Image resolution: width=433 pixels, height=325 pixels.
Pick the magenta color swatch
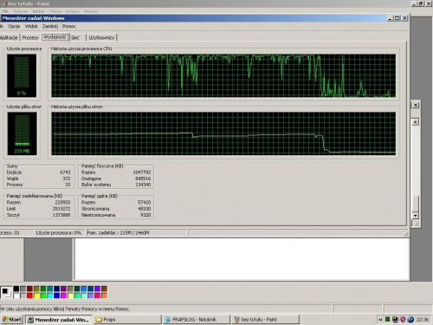[63, 296]
